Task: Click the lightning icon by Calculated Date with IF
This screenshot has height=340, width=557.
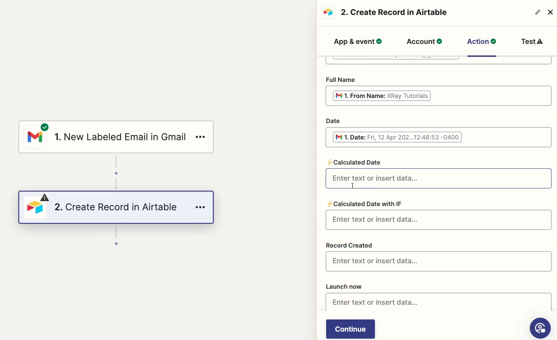Action: pyautogui.click(x=330, y=204)
